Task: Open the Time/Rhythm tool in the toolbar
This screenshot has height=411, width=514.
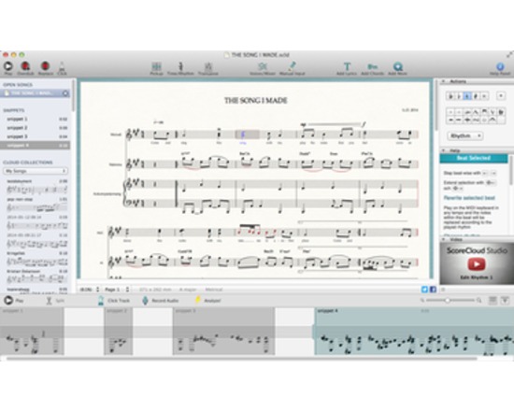Action: (x=180, y=66)
